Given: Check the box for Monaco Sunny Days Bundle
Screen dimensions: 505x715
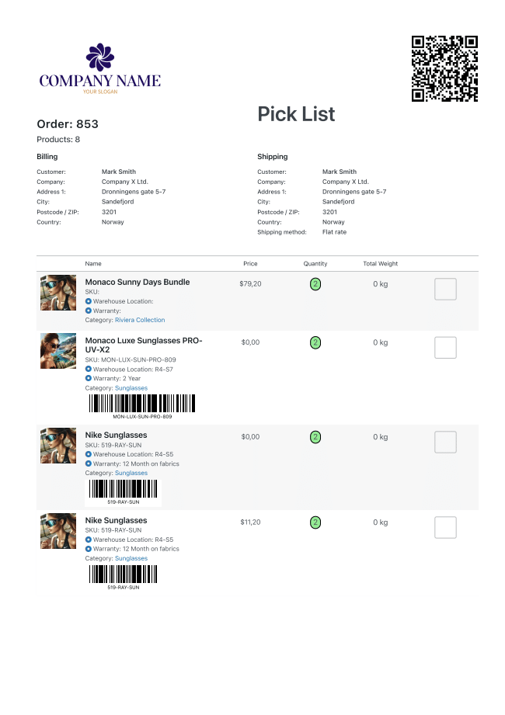Looking at the screenshot, I should tap(445, 289).
